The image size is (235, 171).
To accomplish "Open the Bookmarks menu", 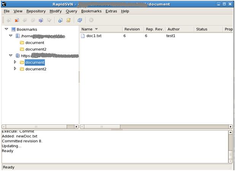I will (x=91, y=11).
